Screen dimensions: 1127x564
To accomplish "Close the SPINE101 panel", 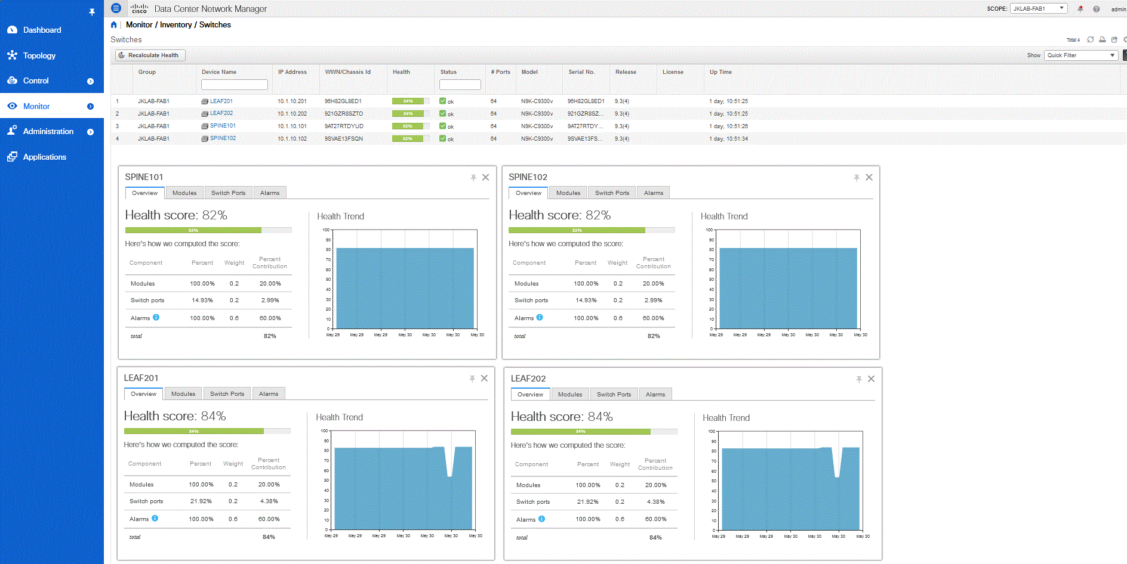I will [x=486, y=177].
